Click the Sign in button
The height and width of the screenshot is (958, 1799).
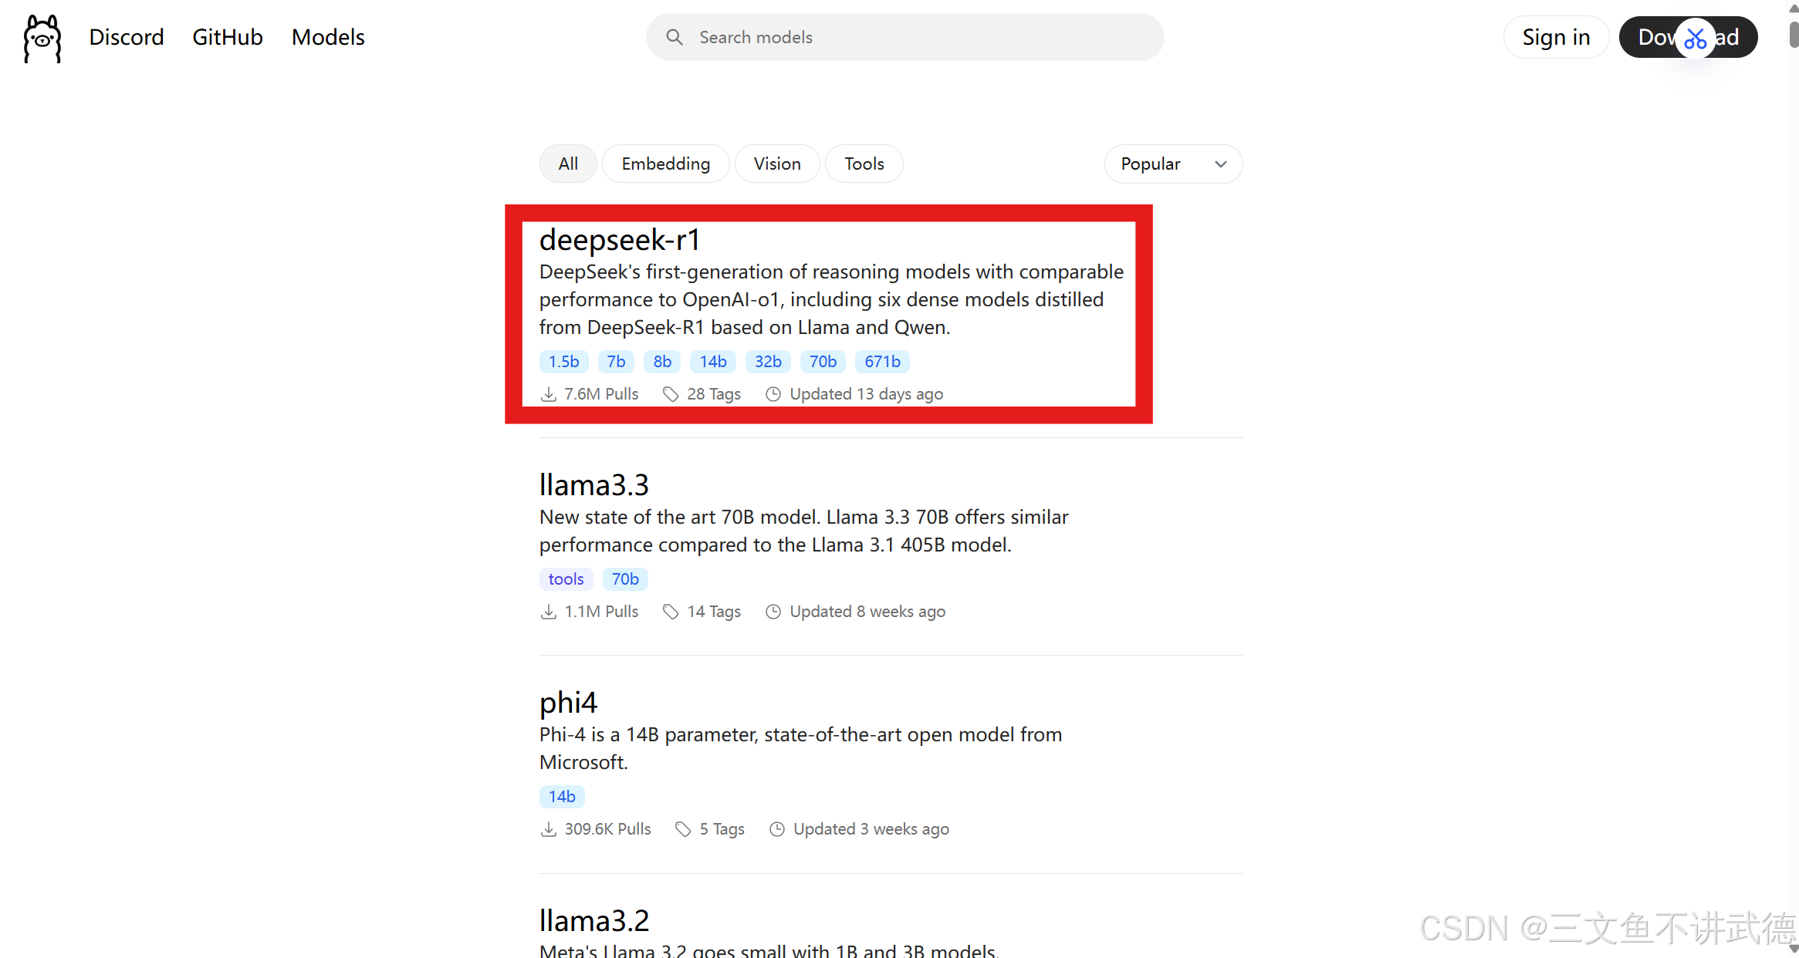1555,37
